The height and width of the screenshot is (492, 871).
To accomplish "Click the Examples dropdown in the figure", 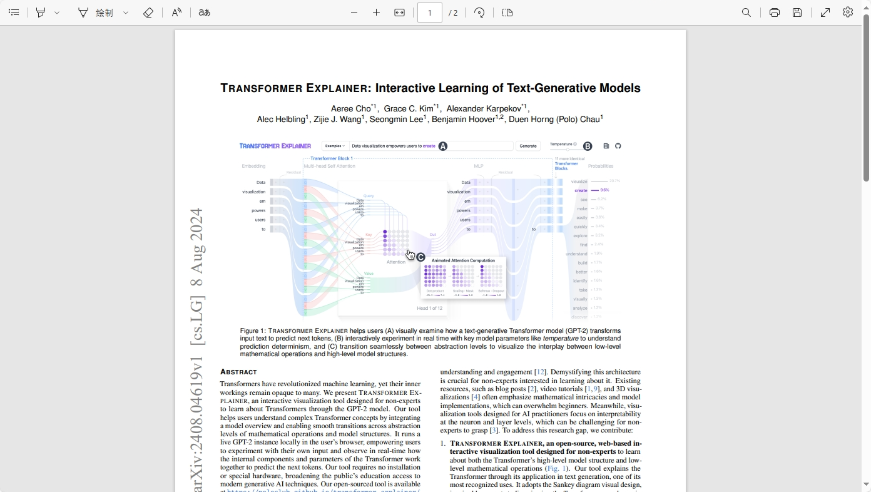I will pyautogui.click(x=335, y=146).
